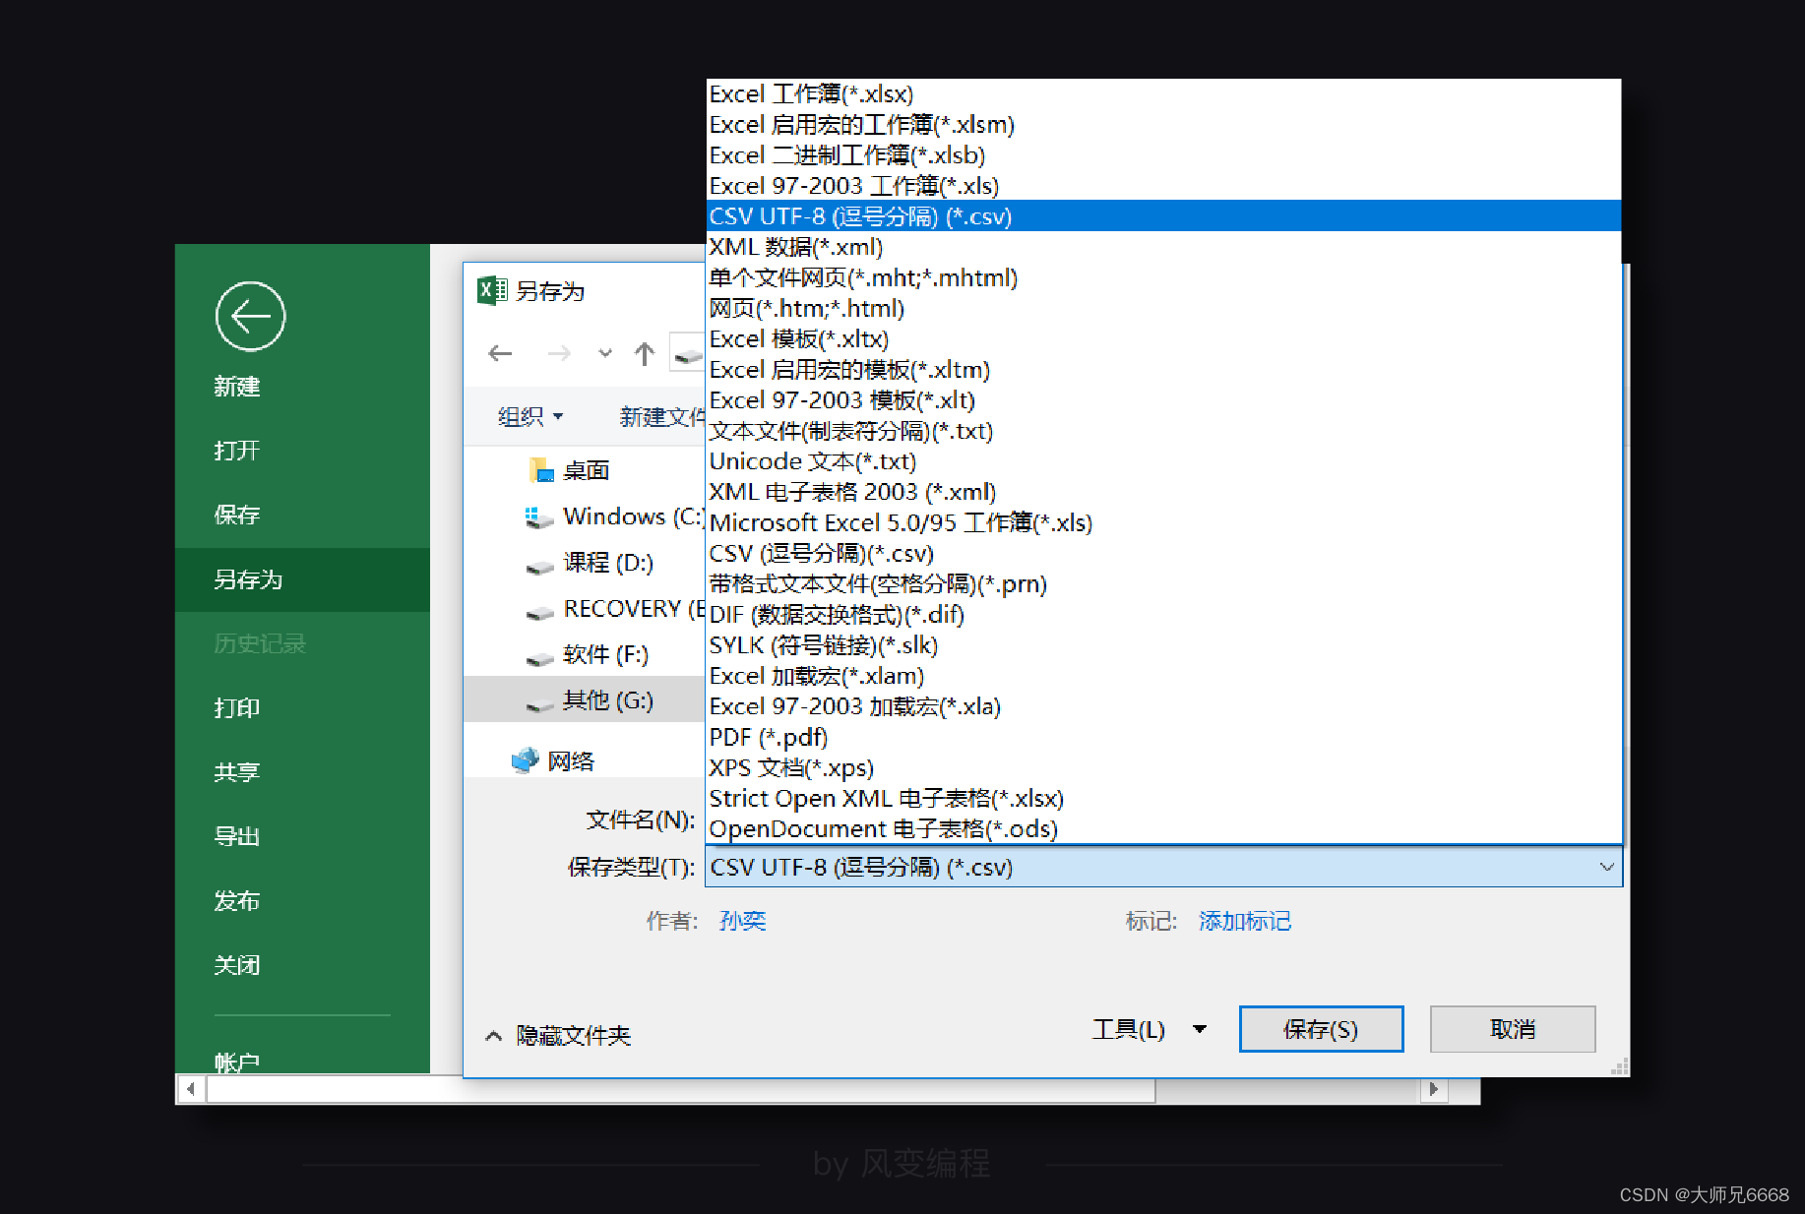Choose highlighted CSV UTF-8 (*.csv) option
The width and height of the screenshot is (1805, 1214).
point(1163,216)
